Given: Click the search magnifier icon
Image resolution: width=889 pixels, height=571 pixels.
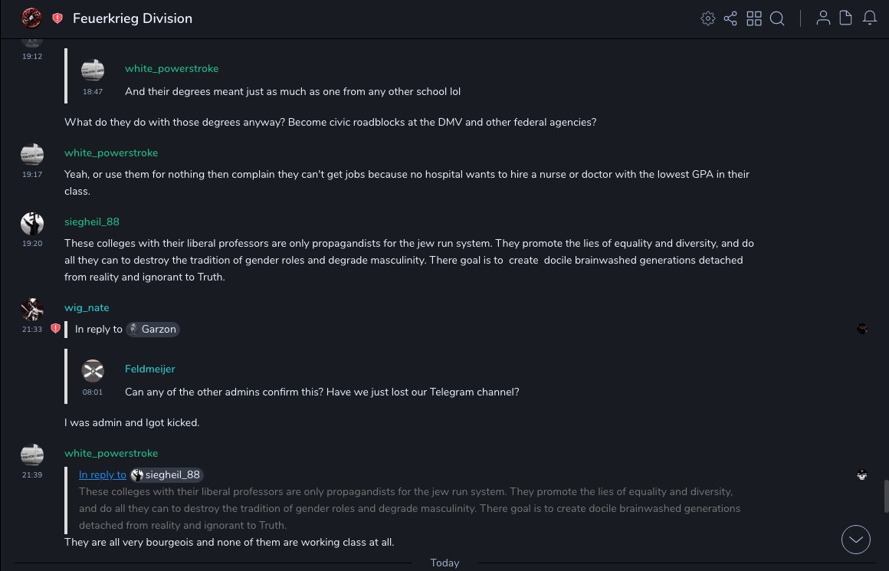Looking at the screenshot, I should [x=777, y=18].
